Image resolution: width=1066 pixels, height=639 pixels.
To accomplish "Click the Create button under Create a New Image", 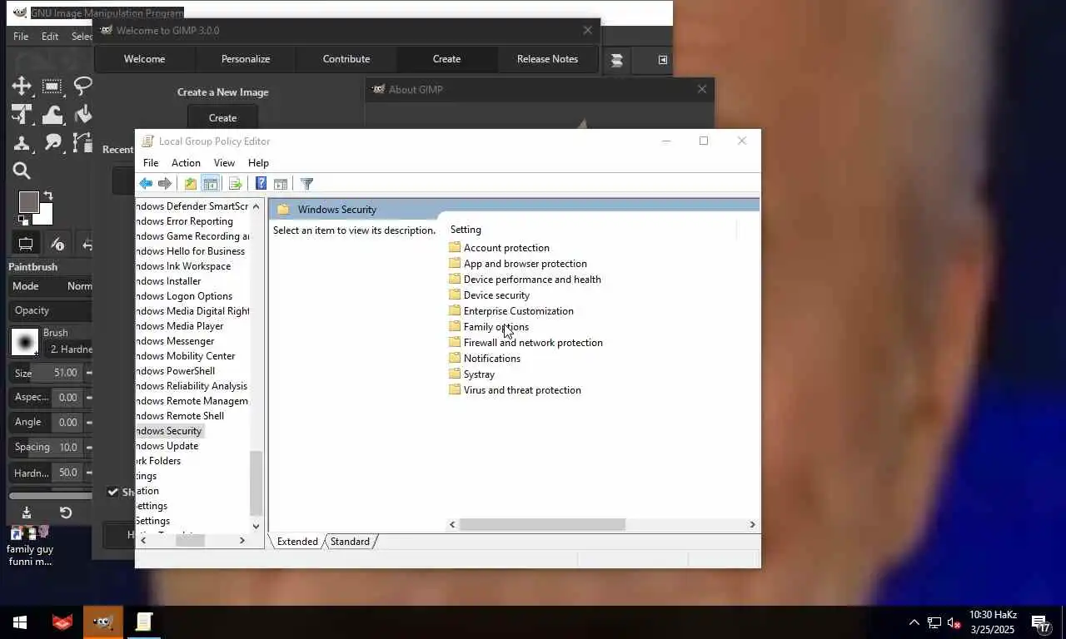I will [x=222, y=117].
